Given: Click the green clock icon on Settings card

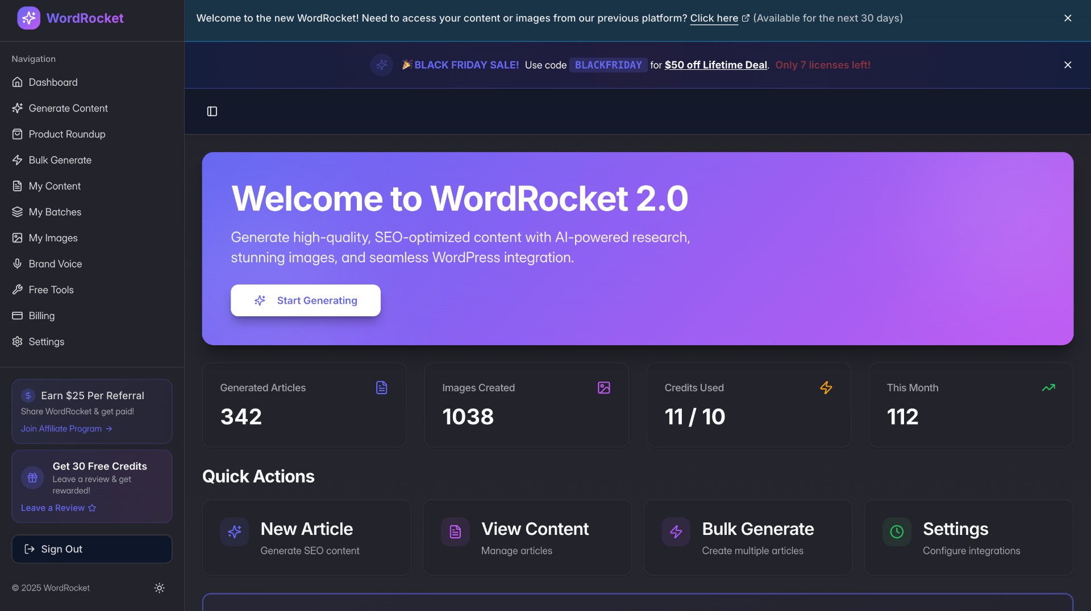Looking at the screenshot, I should [x=896, y=532].
